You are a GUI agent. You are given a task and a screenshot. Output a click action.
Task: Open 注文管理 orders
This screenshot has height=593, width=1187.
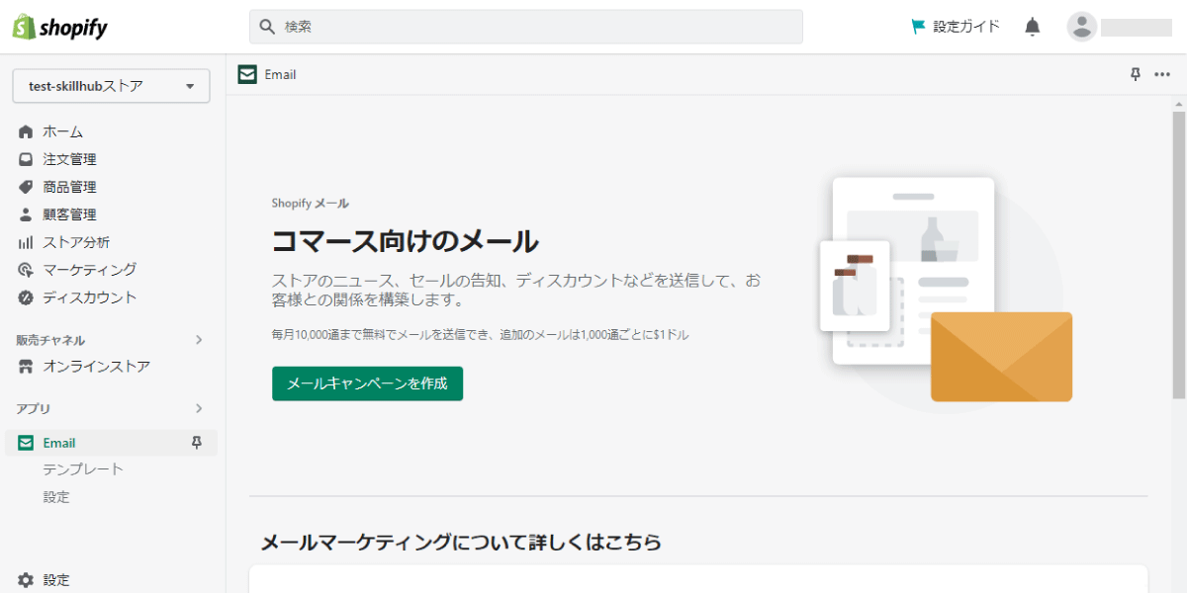69,159
